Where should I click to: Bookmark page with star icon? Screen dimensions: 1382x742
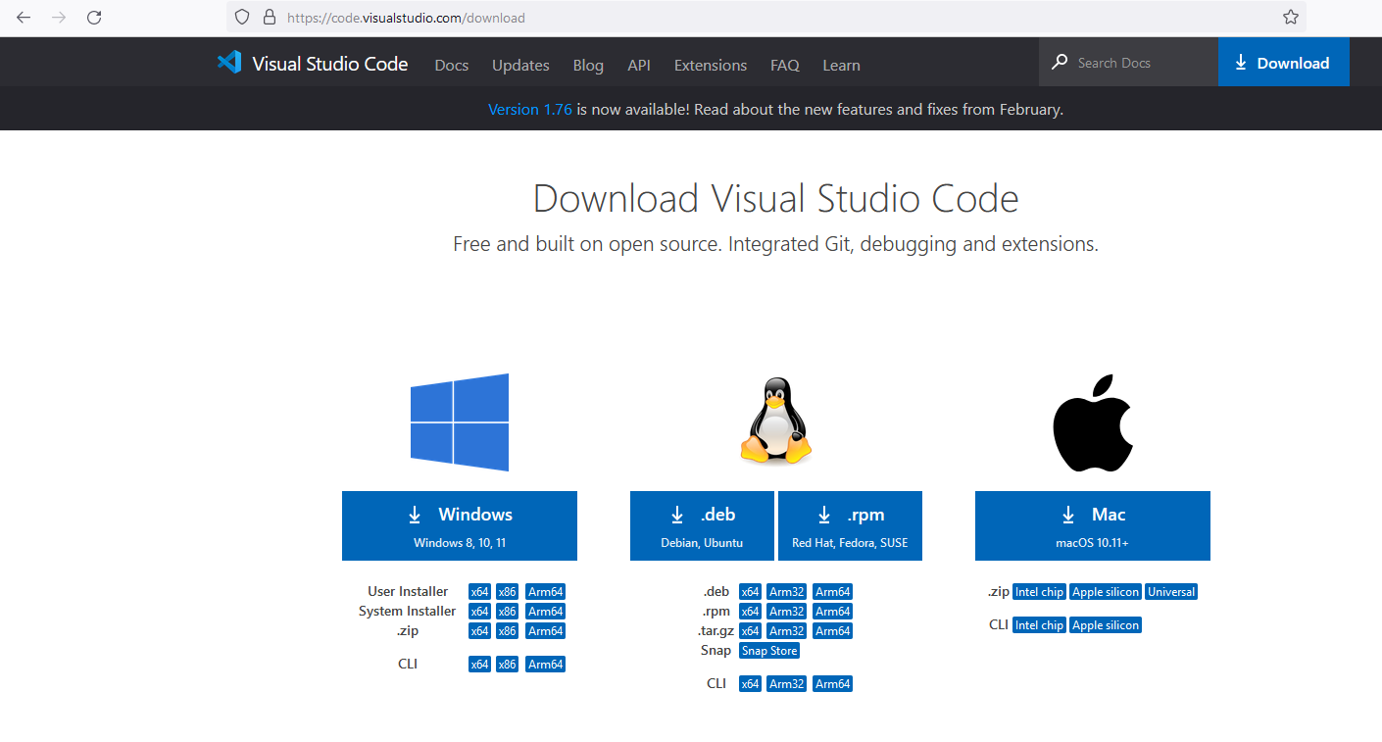pos(1291,17)
